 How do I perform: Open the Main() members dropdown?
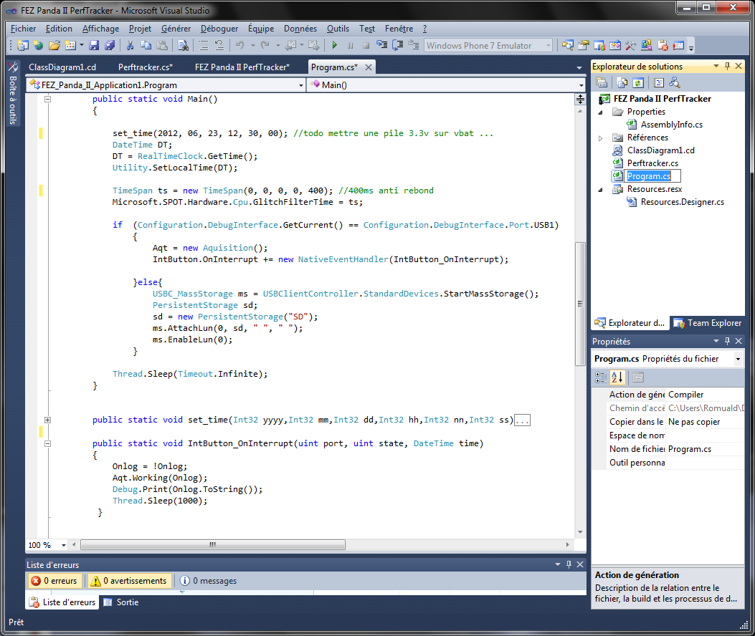(581, 85)
